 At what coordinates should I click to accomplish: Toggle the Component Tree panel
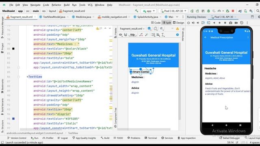point(115,118)
